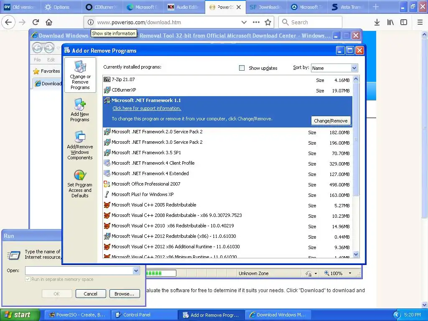Click Internet Explorer back arrow button
Image resolution: width=428 pixels, height=321 pixels.
tap(37, 48)
